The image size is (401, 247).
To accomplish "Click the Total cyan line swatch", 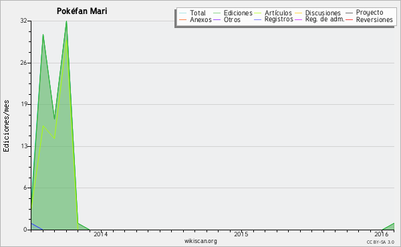I will (183, 13).
